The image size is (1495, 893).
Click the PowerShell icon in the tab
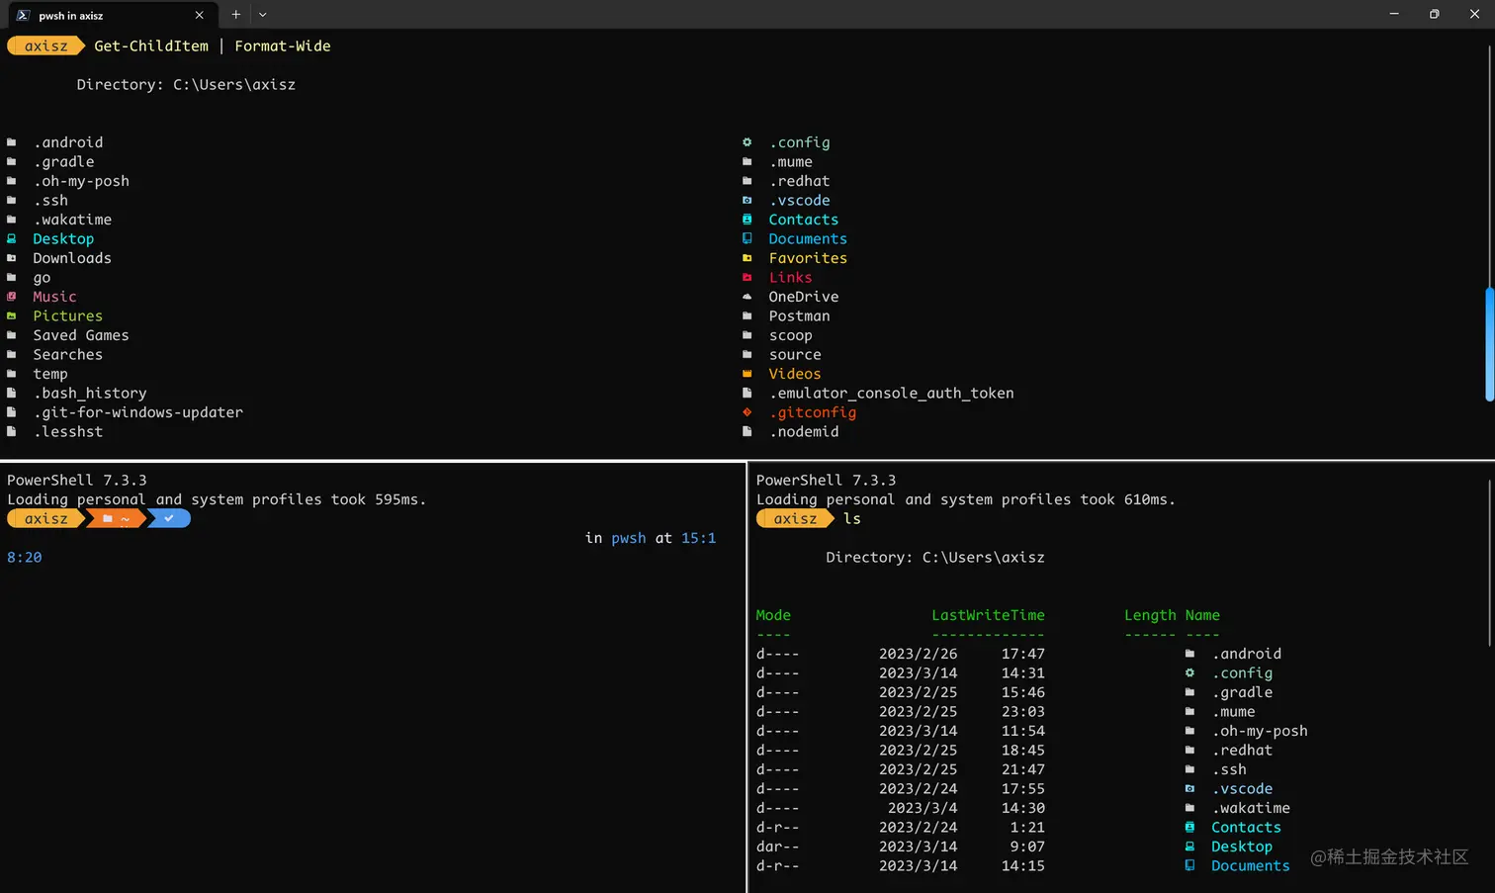pyautogui.click(x=23, y=15)
